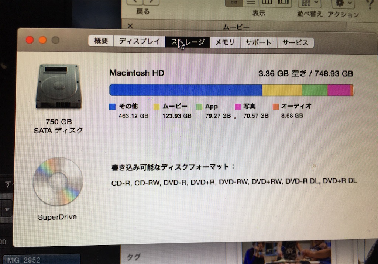The height and width of the screenshot is (264, 378).
Task: Click the pink segment of storage bar
Action: (x=339, y=90)
